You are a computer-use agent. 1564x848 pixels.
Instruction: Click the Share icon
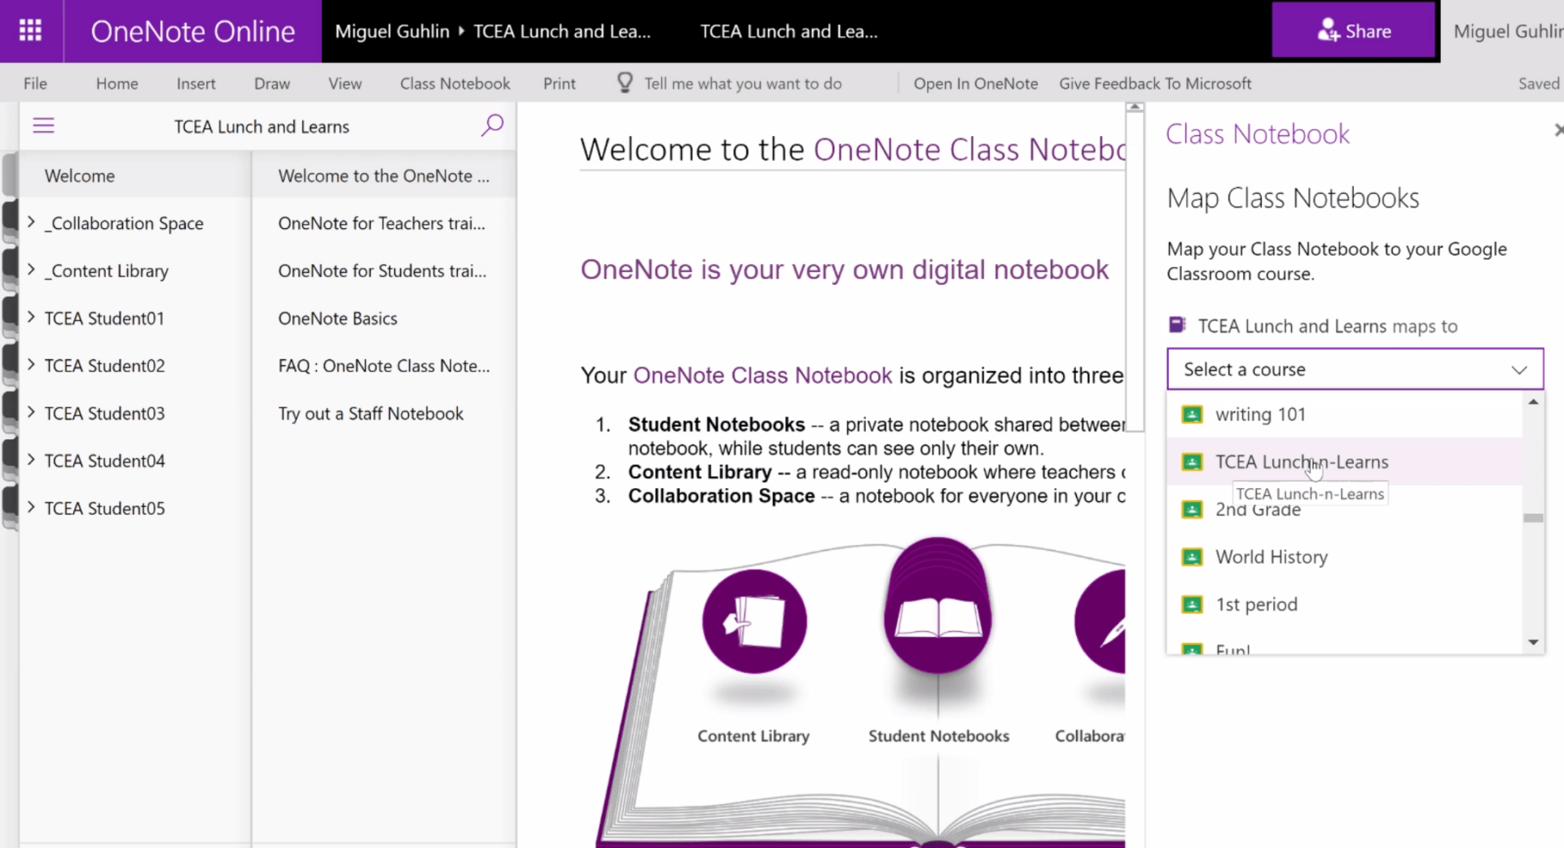(x=1330, y=30)
